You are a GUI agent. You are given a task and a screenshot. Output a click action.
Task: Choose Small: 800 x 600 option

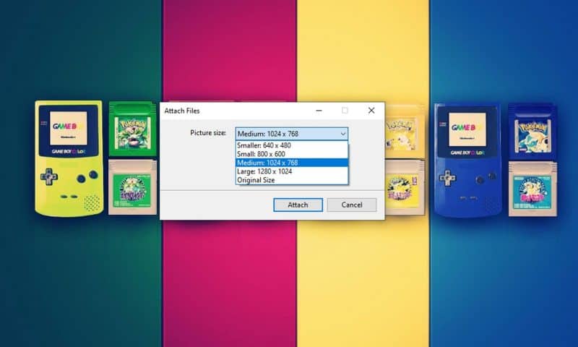(x=292, y=154)
